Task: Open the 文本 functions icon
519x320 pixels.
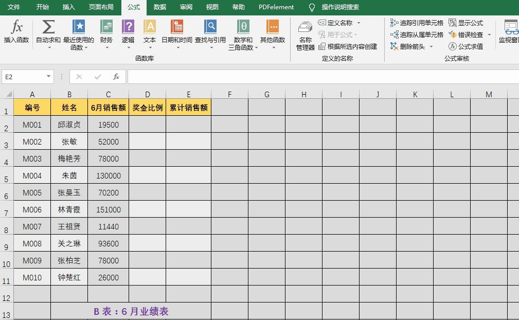Action: 150,26
